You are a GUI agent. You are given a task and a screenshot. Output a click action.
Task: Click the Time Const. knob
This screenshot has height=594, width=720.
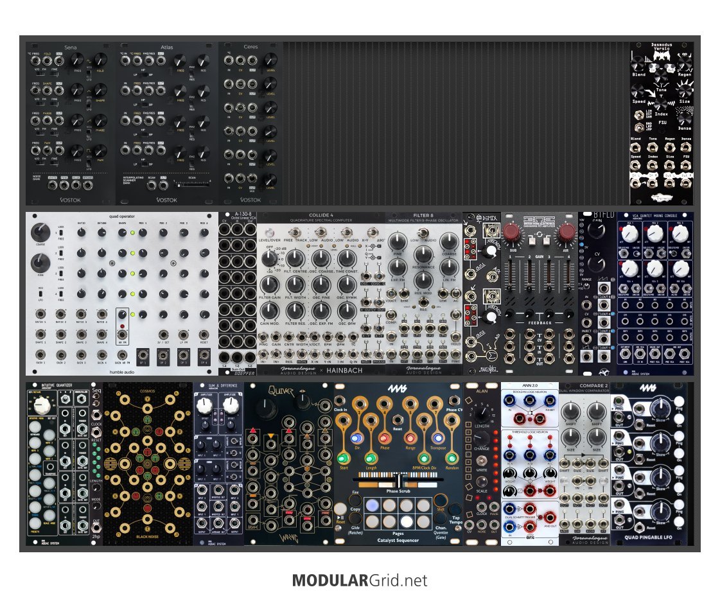pos(347,259)
